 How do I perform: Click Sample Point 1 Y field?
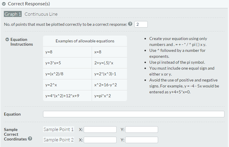[x=141, y=130]
